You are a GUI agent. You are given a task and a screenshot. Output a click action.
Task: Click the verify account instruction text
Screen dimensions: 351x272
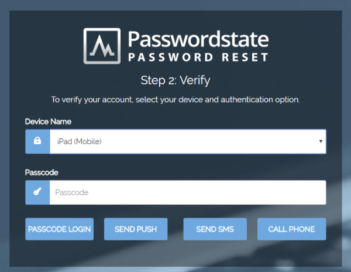point(175,100)
